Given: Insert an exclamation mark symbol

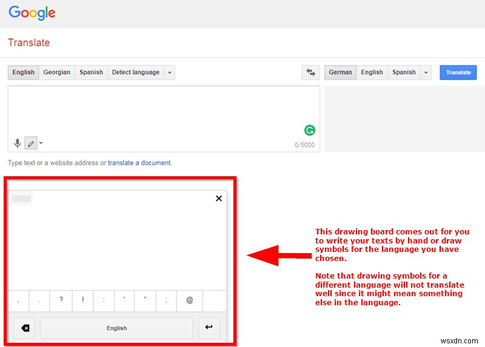Looking at the screenshot, I should [x=82, y=300].
